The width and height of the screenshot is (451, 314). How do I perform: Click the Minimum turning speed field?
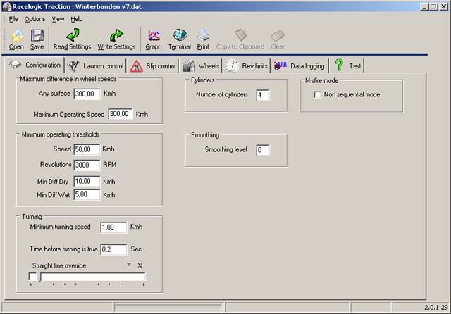tap(113, 227)
